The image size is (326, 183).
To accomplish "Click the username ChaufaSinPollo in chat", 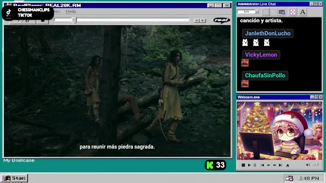I will click(265, 75).
